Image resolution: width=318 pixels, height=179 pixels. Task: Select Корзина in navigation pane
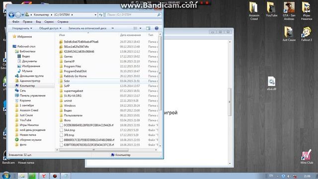pyautogui.click(x=25, y=100)
